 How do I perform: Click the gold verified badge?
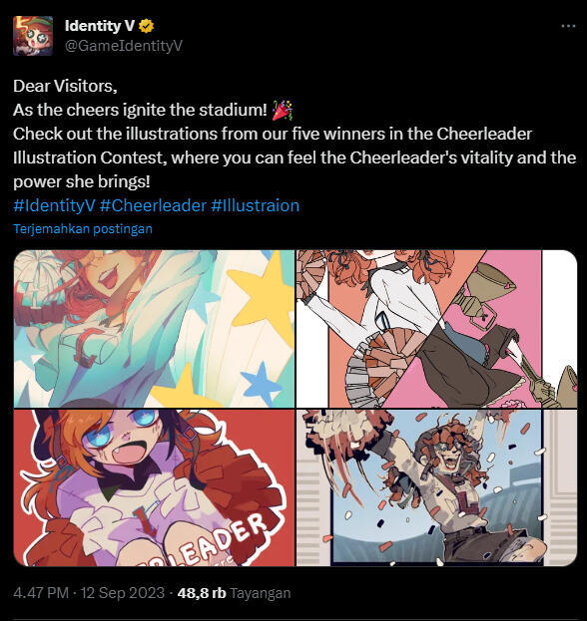click(x=147, y=26)
